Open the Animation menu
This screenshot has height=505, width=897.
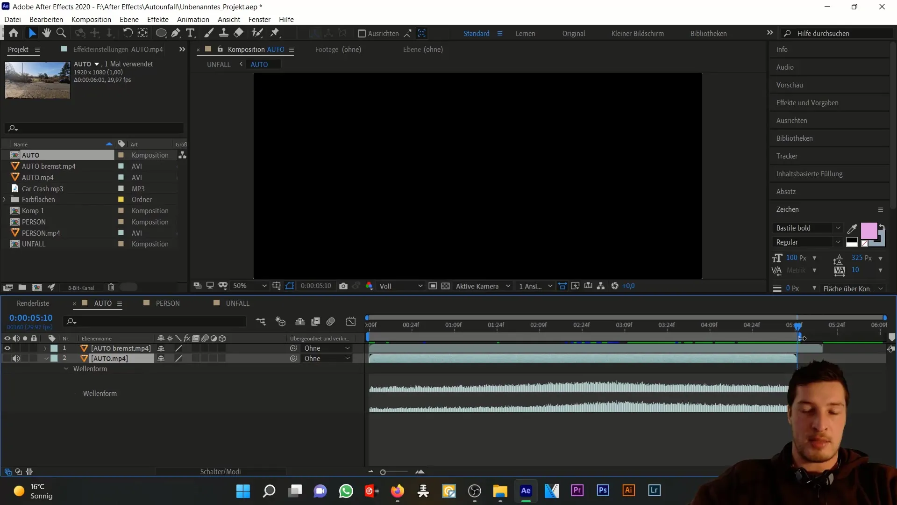[193, 20]
